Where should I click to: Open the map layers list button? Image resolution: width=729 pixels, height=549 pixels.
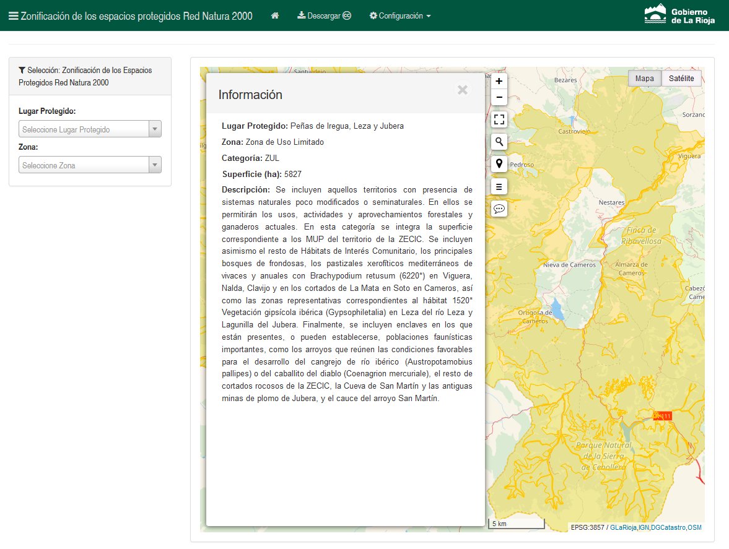tap(499, 187)
